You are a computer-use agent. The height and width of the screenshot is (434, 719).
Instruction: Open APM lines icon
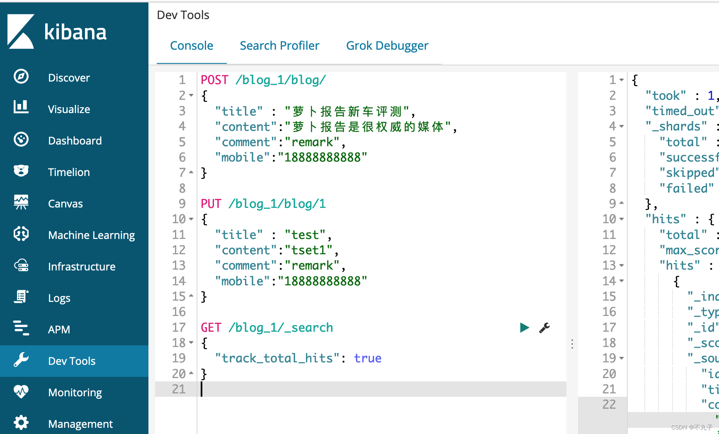coord(21,328)
